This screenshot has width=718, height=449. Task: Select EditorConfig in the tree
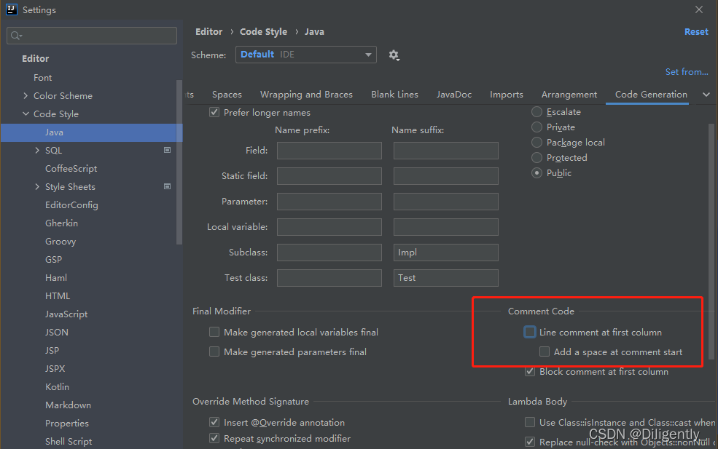click(x=71, y=205)
